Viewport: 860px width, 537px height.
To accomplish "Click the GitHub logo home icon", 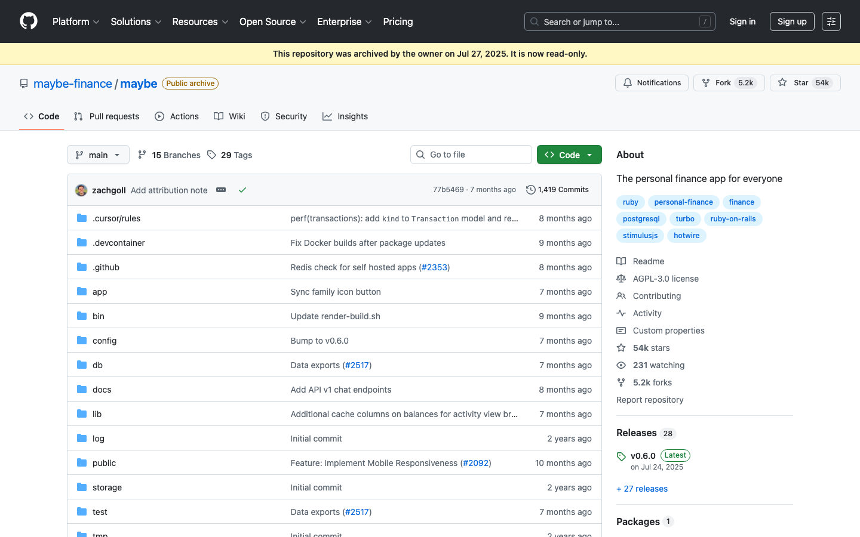I will 29,21.
